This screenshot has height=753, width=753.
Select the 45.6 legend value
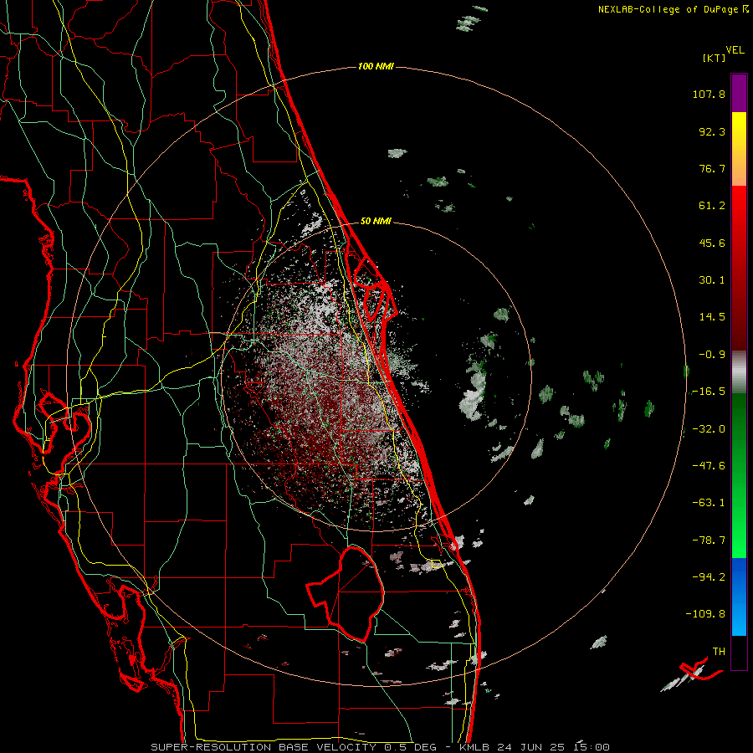click(x=712, y=243)
